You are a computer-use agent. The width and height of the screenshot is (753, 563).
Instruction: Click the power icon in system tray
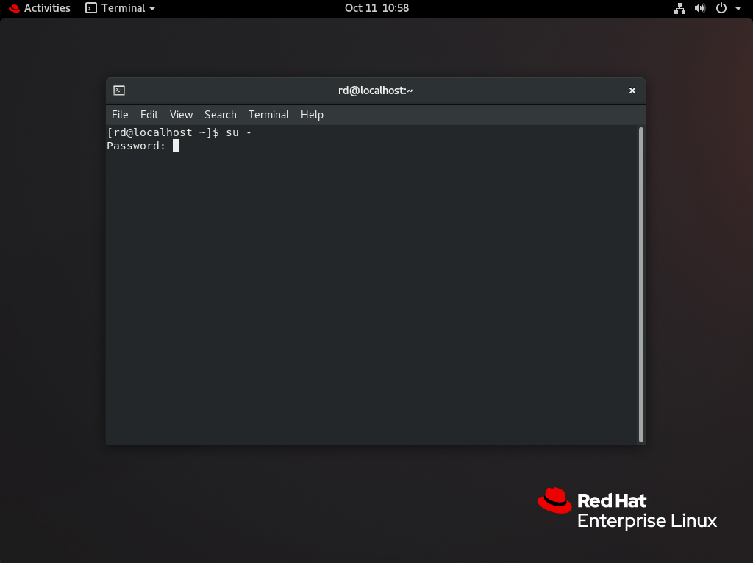pyautogui.click(x=721, y=8)
